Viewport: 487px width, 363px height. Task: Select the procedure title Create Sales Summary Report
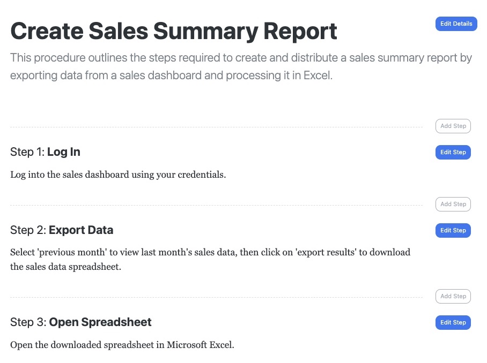173,31
